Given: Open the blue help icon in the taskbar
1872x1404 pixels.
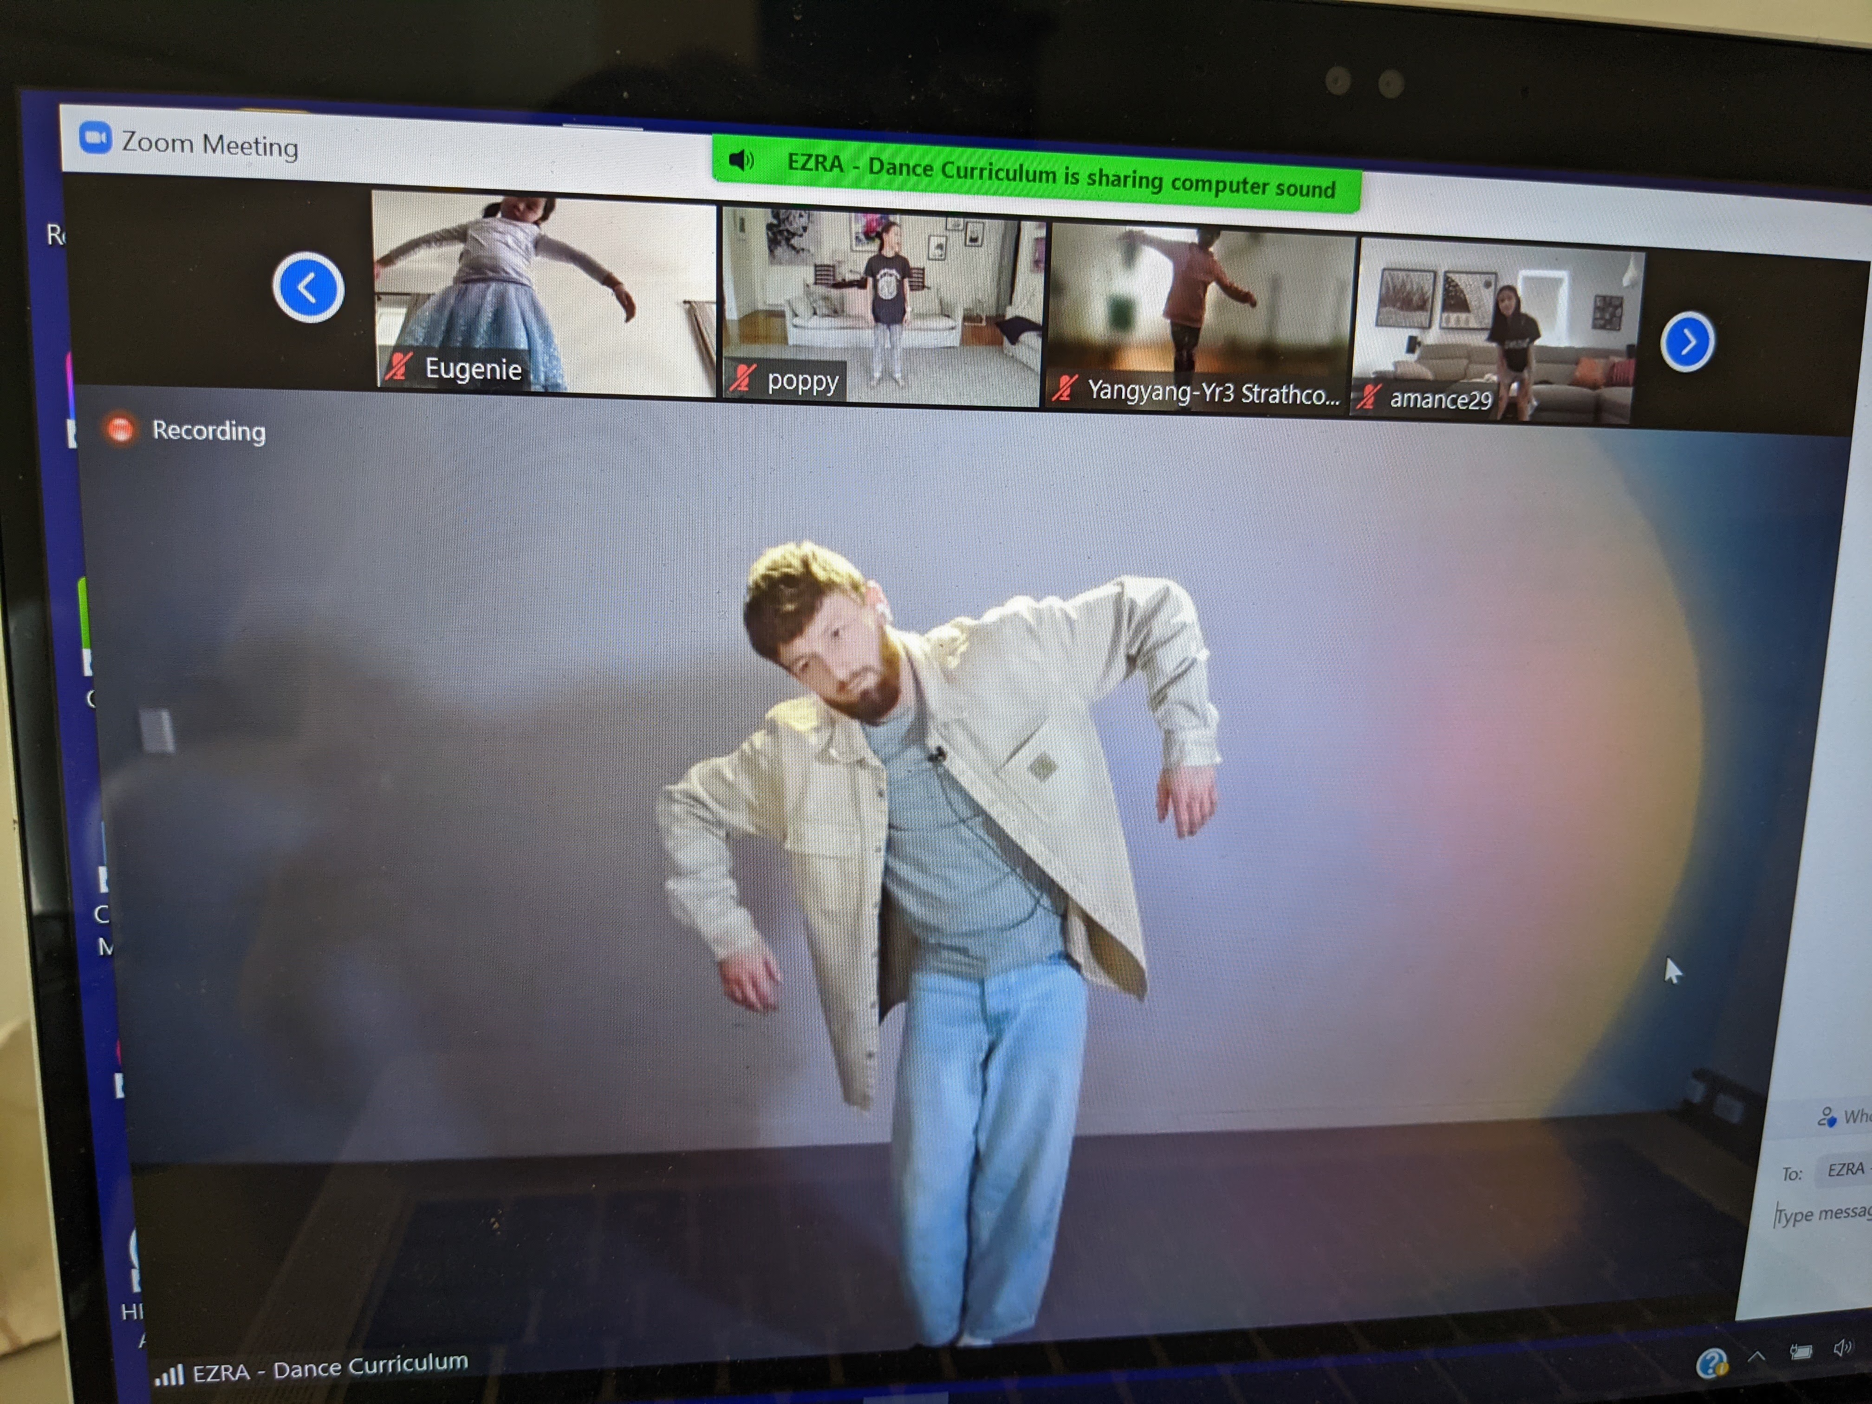Looking at the screenshot, I should 1711,1364.
